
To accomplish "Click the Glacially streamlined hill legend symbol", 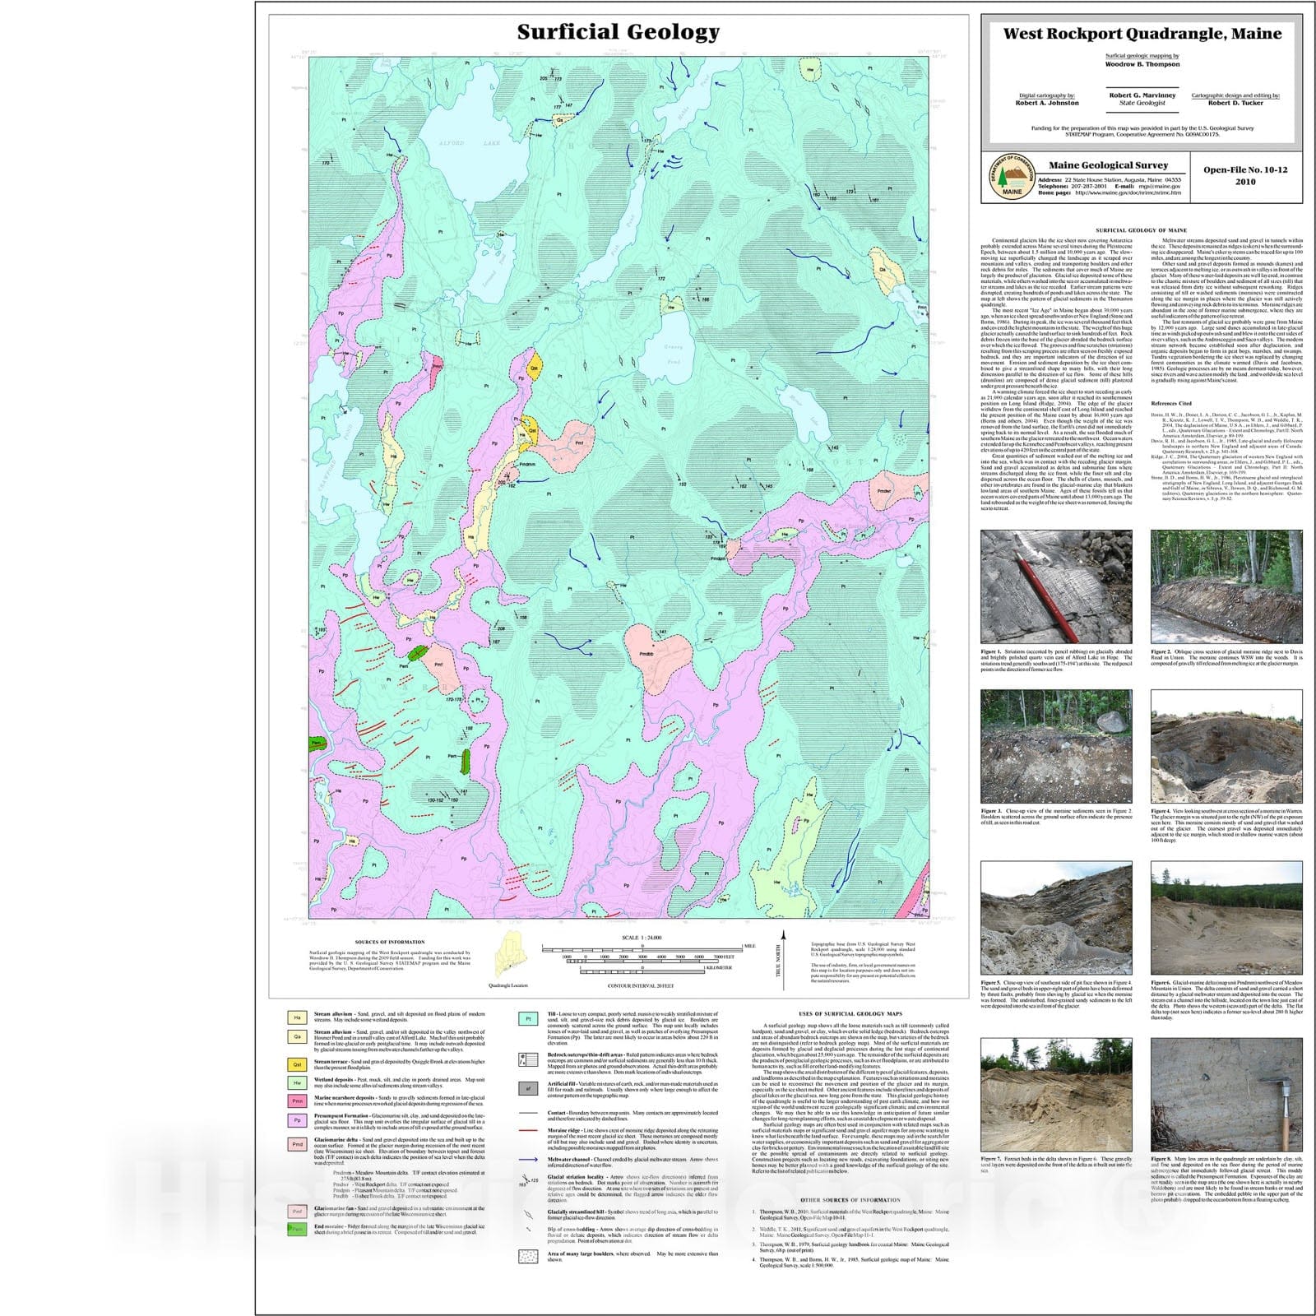I will (528, 1213).
